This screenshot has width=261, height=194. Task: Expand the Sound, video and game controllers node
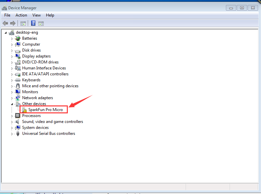coord(12,122)
